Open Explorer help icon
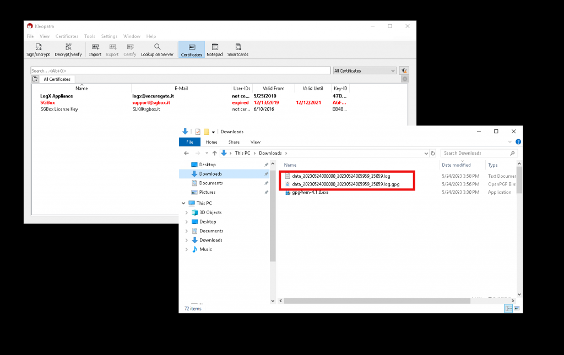The height and width of the screenshot is (355, 564). [518, 142]
